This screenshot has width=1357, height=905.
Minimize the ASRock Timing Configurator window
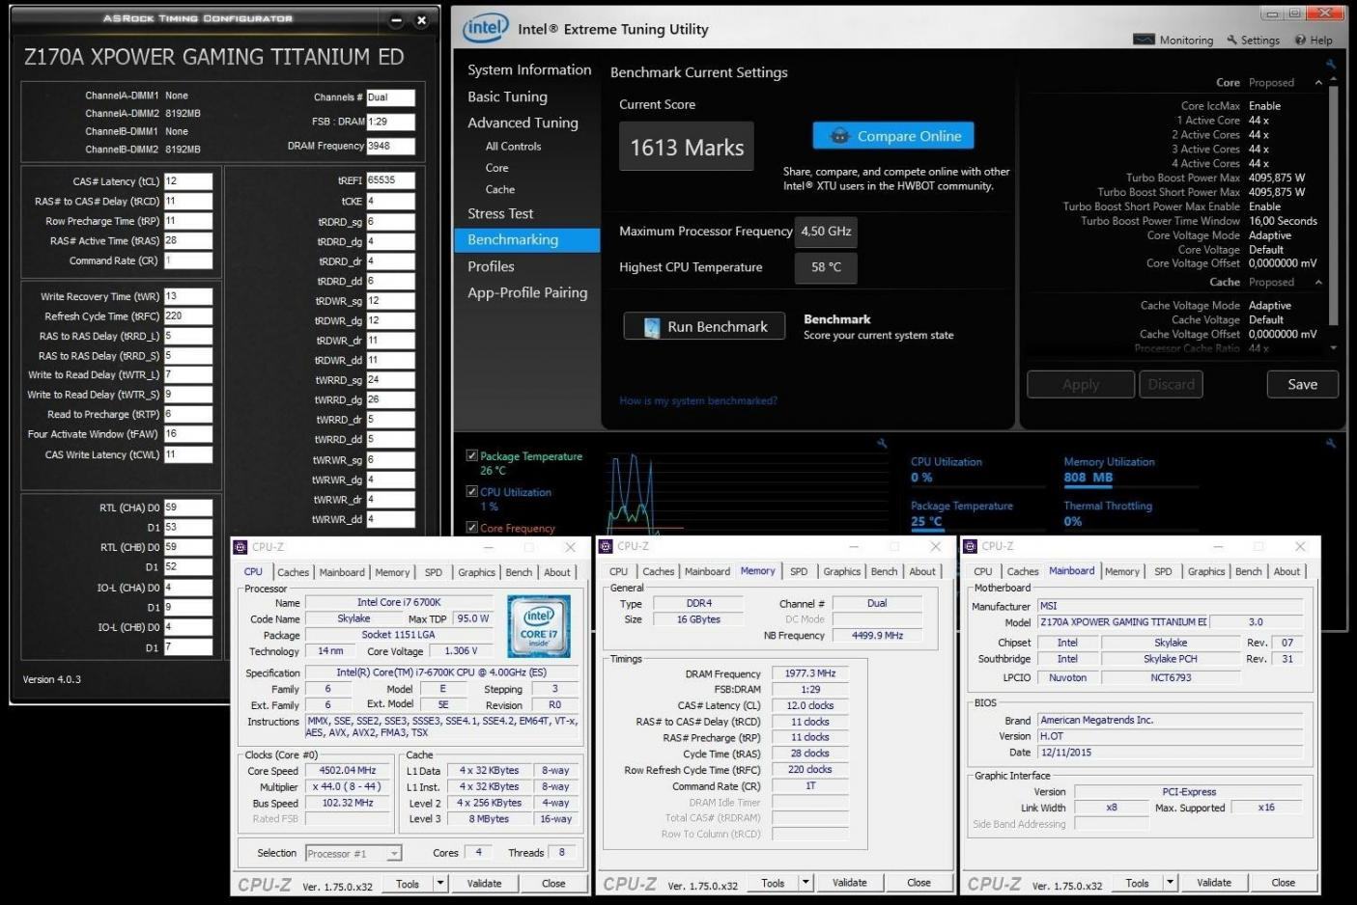tap(396, 19)
